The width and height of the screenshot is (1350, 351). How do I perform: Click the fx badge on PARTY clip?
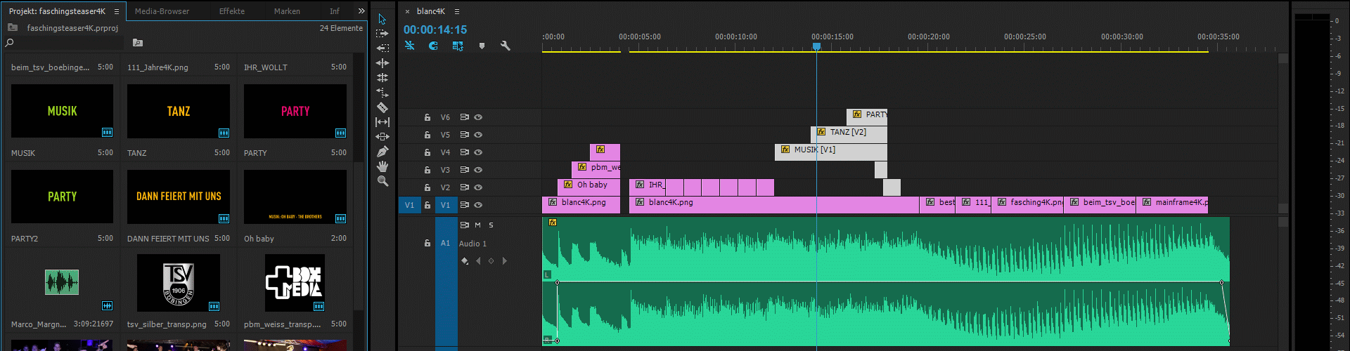point(856,114)
